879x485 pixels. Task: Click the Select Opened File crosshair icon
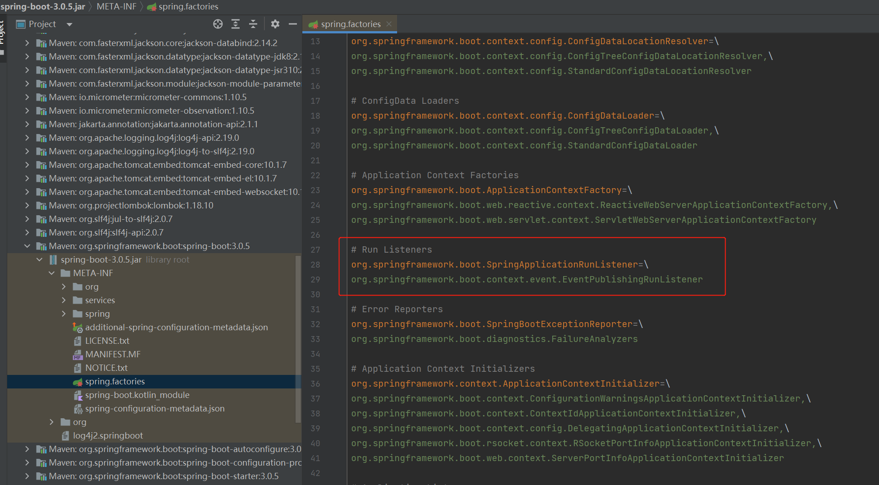click(x=218, y=24)
